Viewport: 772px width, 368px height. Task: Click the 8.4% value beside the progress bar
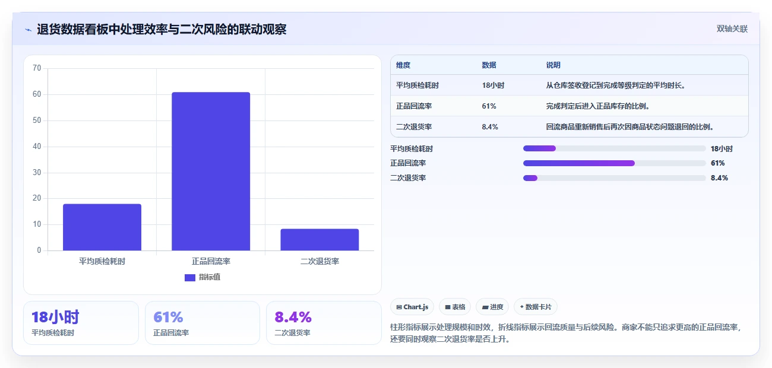coord(719,178)
